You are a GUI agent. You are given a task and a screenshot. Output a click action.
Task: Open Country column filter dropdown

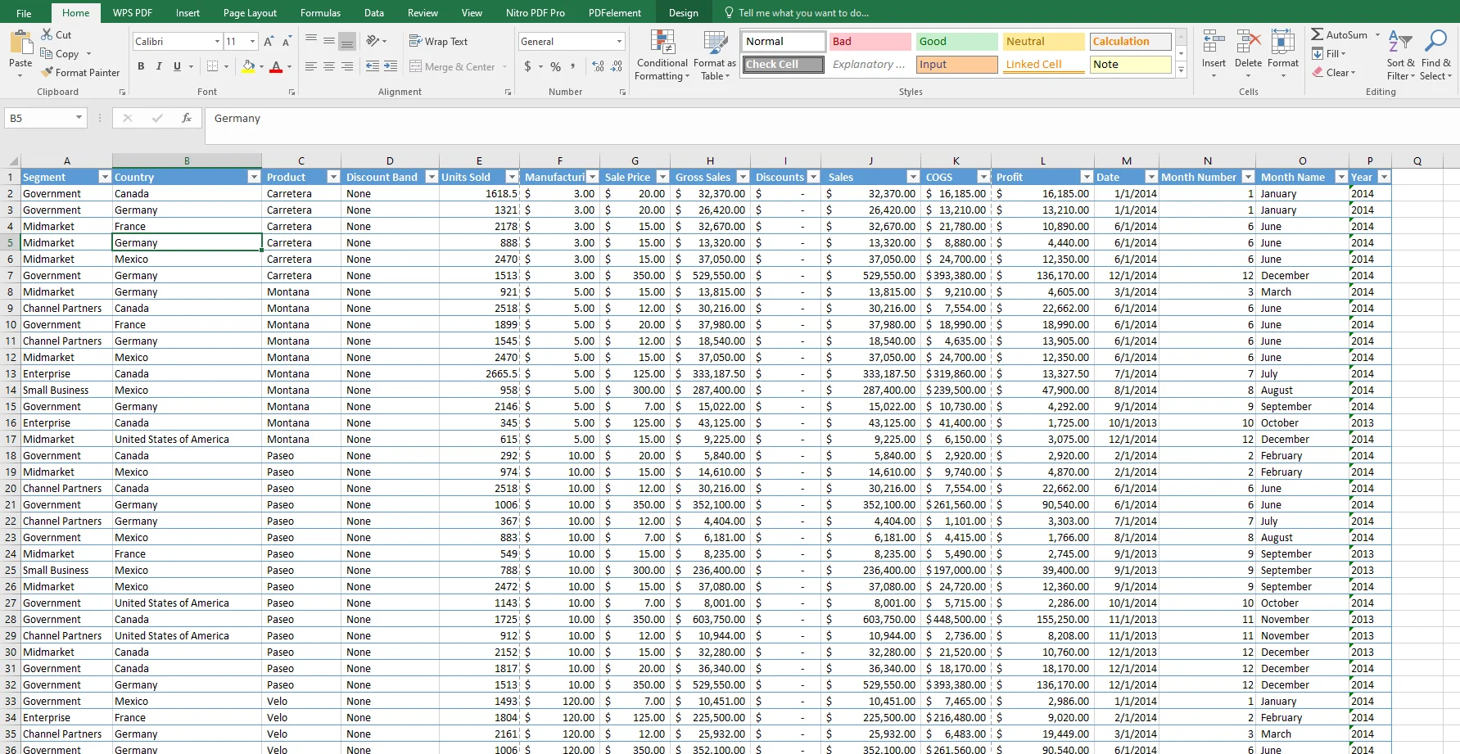(254, 177)
